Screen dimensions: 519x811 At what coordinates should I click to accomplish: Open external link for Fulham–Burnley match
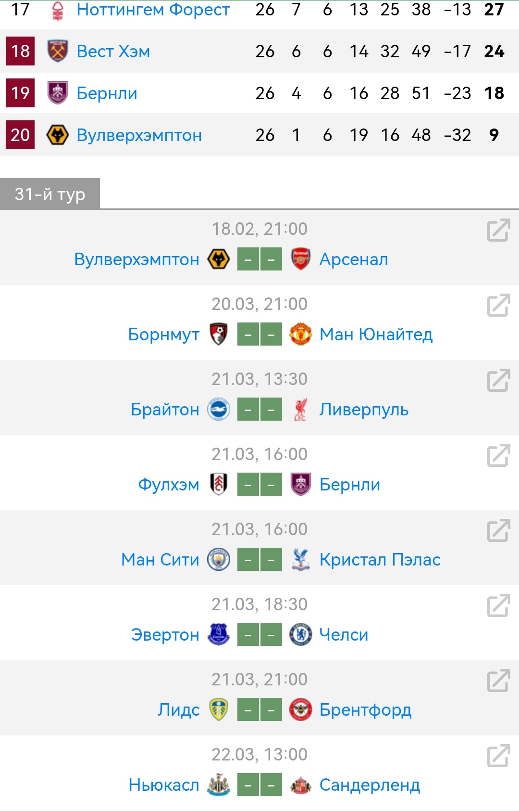tap(498, 456)
